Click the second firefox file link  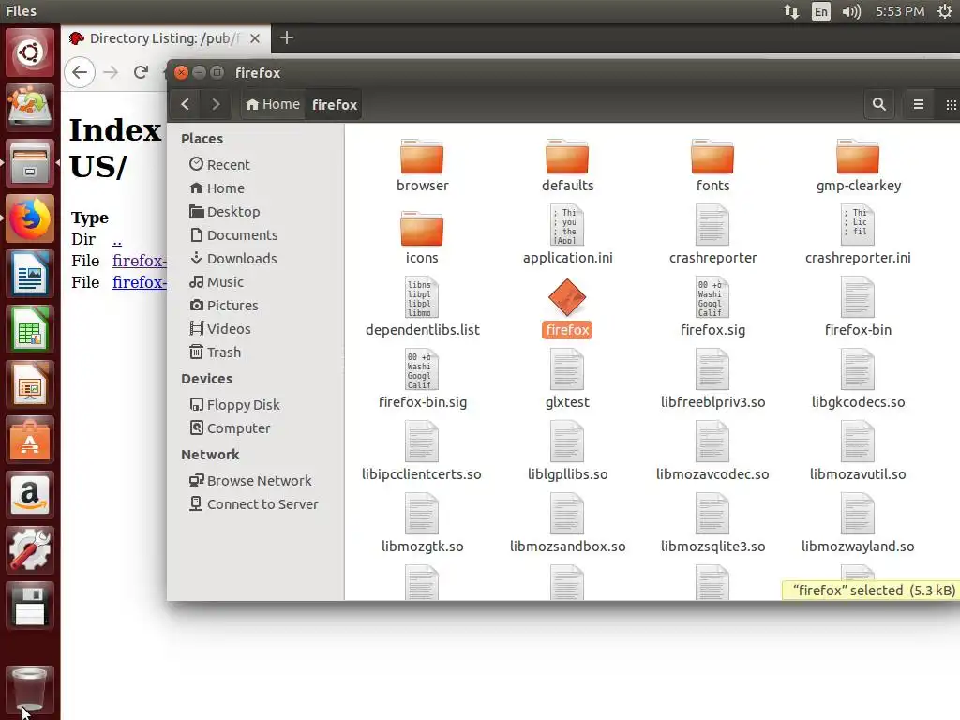(140, 282)
